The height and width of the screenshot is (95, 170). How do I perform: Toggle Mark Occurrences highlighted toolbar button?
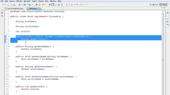point(53,5)
